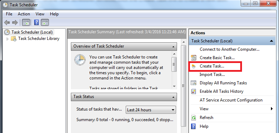
Task: Open the Last 24 hours dropdown
Action: tap(151, 110)
